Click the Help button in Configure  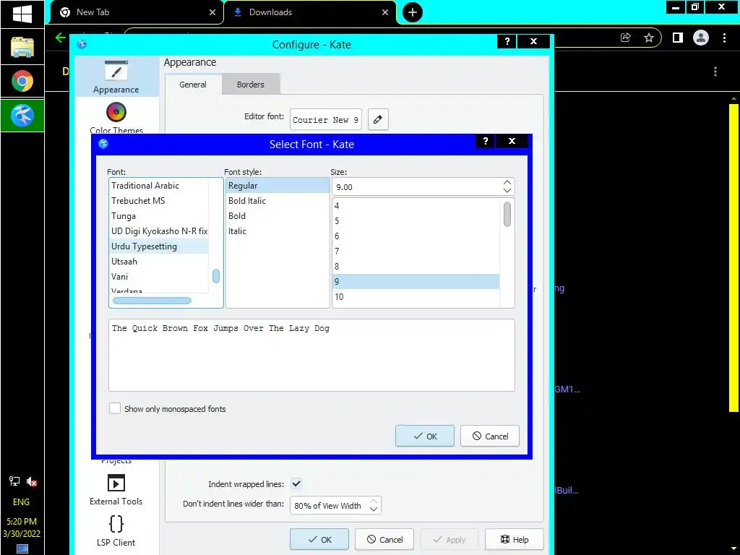click(515, 539)
